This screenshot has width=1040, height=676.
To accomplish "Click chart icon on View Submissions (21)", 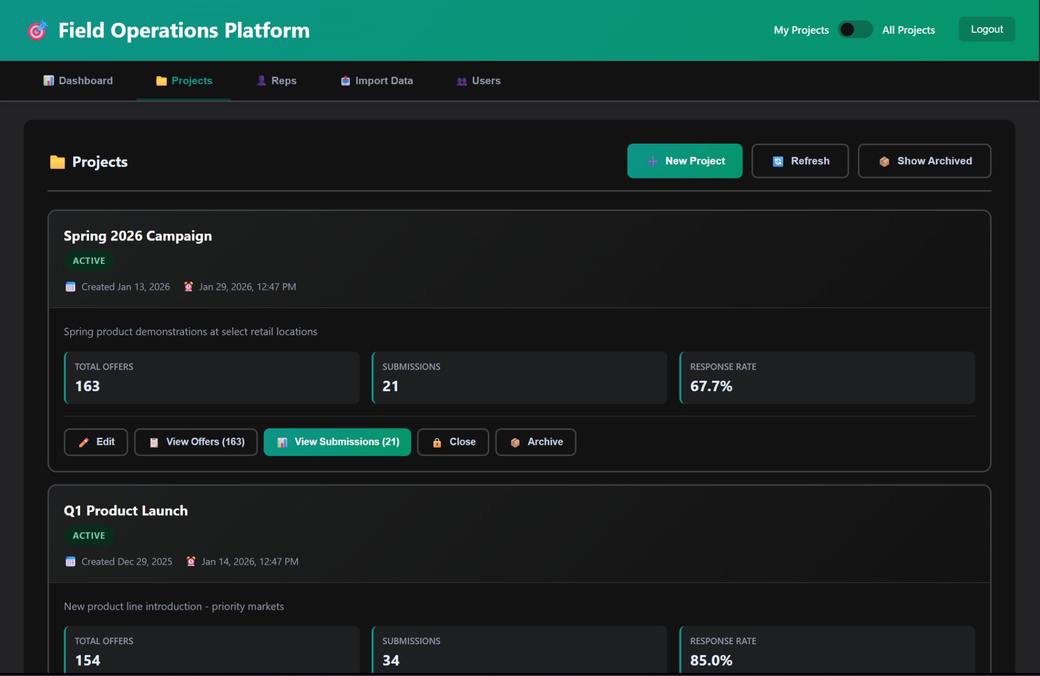I will pos(282,442).
